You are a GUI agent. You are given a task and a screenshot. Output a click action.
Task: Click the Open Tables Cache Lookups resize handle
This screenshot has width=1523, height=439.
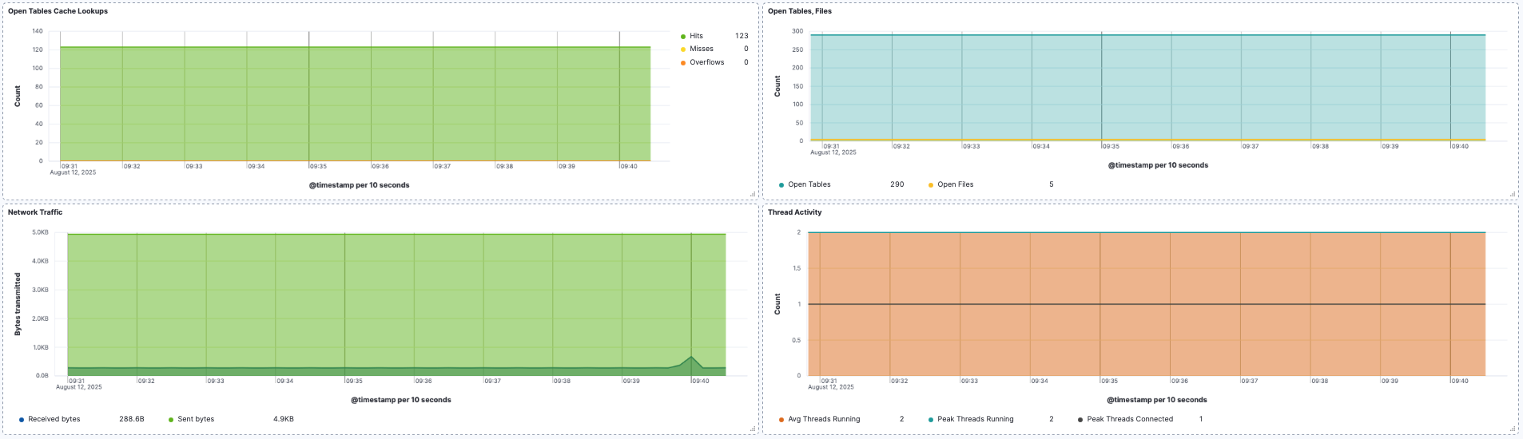[x=753, y=194]
